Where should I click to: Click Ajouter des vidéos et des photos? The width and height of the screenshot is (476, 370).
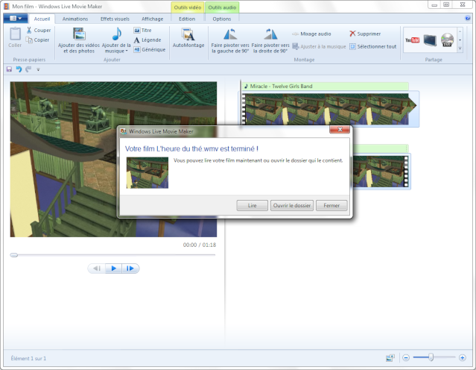click(79, 40)
